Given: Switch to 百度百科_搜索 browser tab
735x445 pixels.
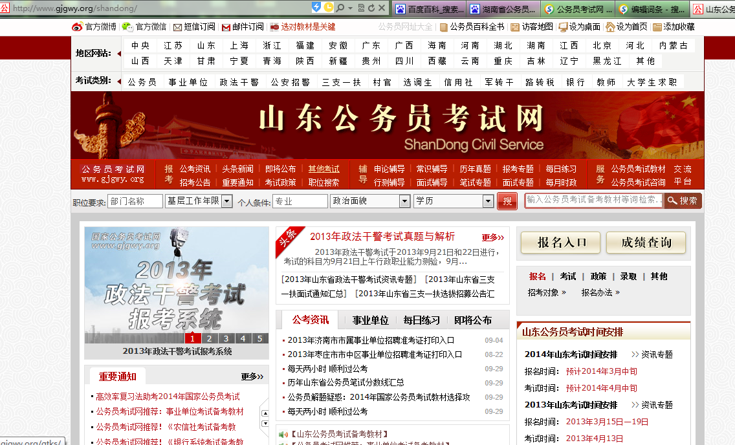Looking at the screenshot, I should tap(430, 9).
